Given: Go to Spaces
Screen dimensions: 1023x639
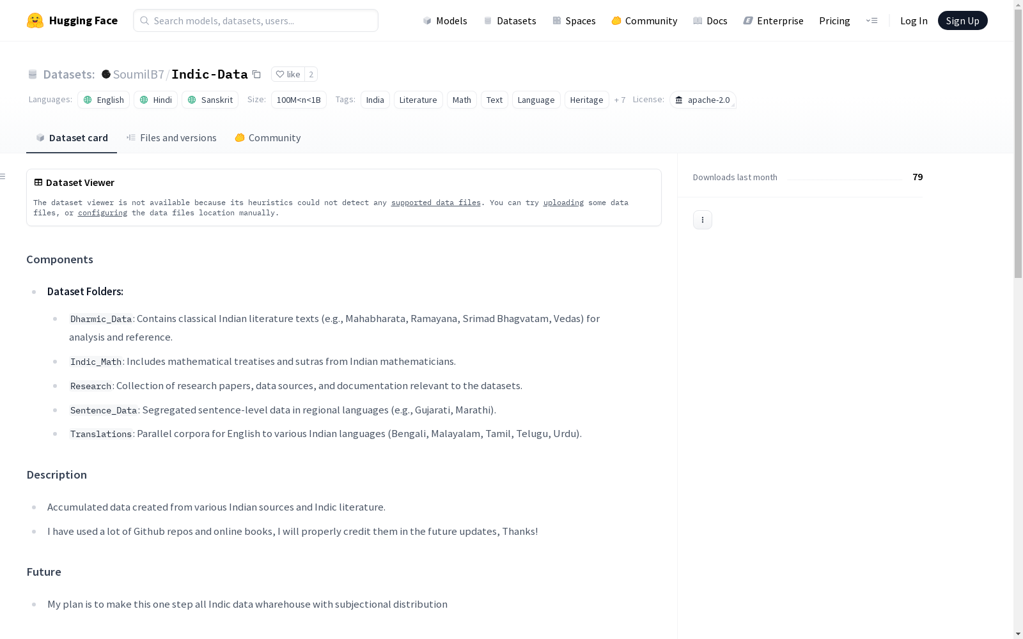Looking at the screenshot, I should (574, 20).
